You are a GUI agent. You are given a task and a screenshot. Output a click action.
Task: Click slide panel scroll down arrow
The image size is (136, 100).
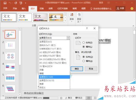tap(20, 94)
